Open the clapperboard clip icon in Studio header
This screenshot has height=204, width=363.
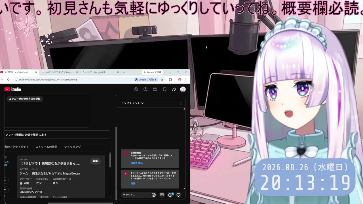point(155,89)
